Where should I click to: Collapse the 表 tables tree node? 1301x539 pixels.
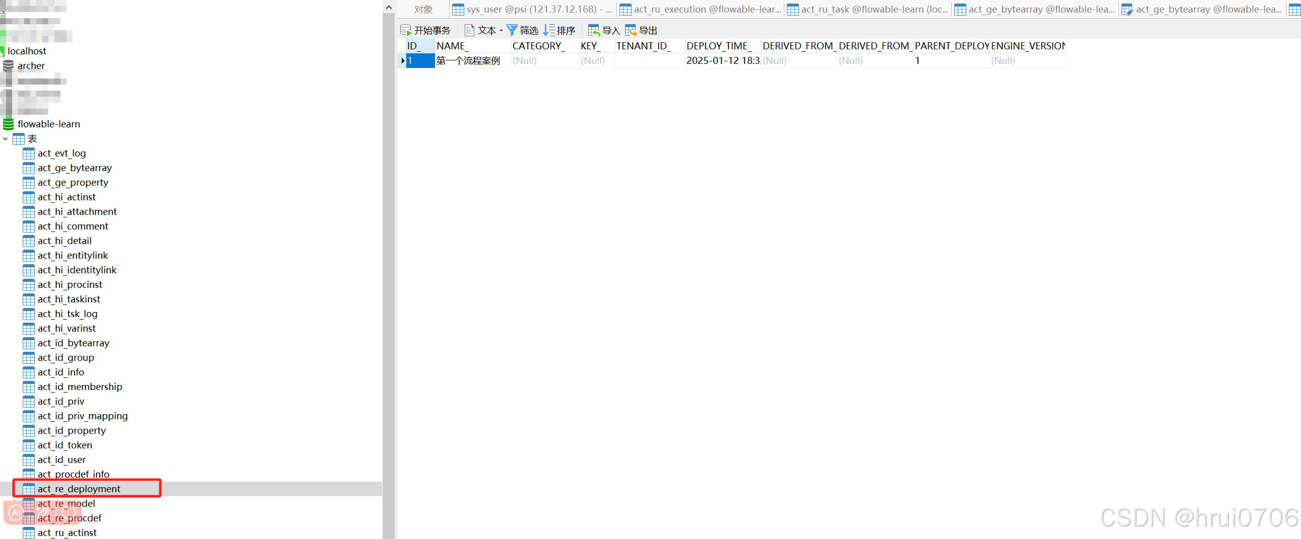5,139
